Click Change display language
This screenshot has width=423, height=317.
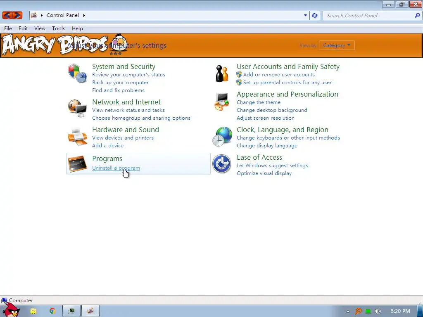pyautogui.click(x=267, y=146)
